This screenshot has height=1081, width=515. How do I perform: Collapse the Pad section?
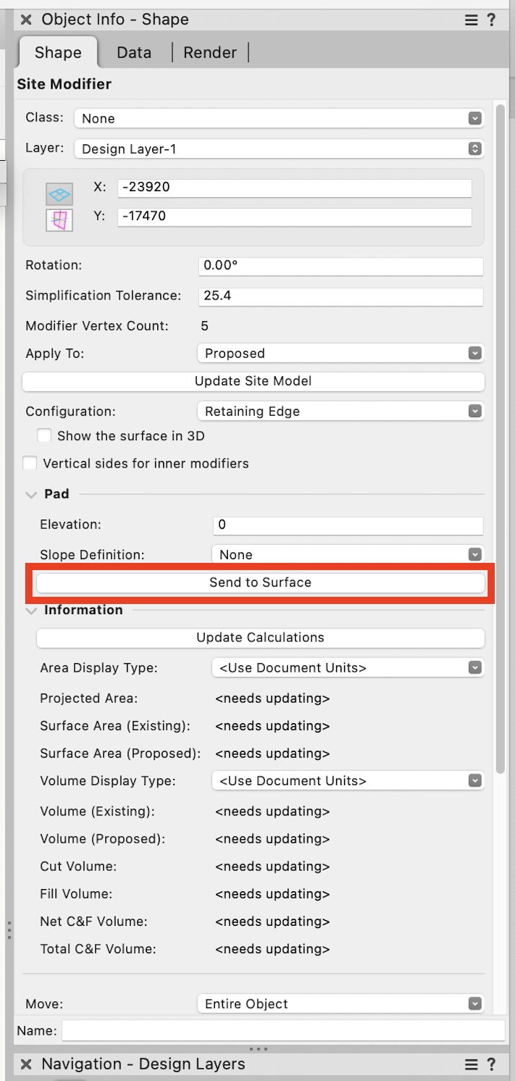[31, 494]
